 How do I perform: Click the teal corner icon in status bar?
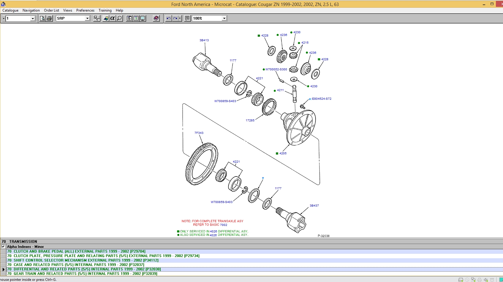click(x=501, y=280)
